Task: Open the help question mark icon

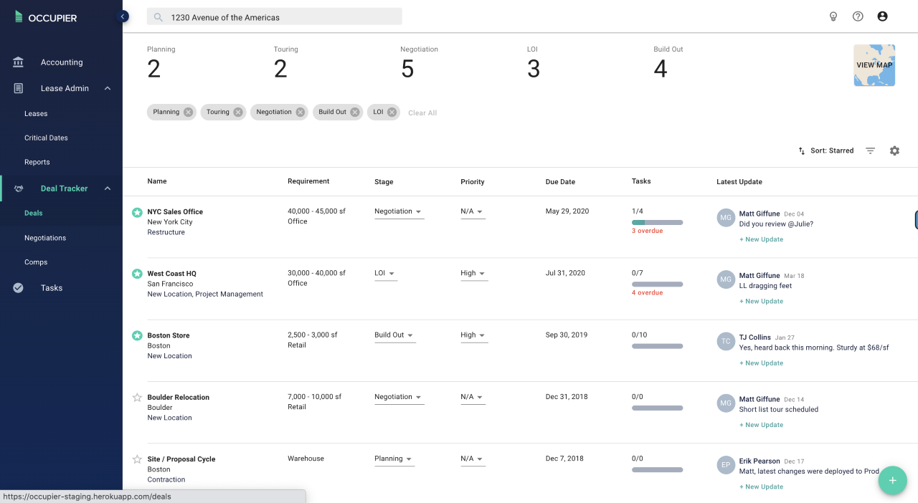Action: (858, 16)
